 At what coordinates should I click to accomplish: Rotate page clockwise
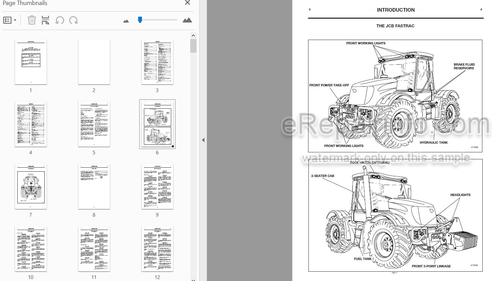tap(74, 20)
